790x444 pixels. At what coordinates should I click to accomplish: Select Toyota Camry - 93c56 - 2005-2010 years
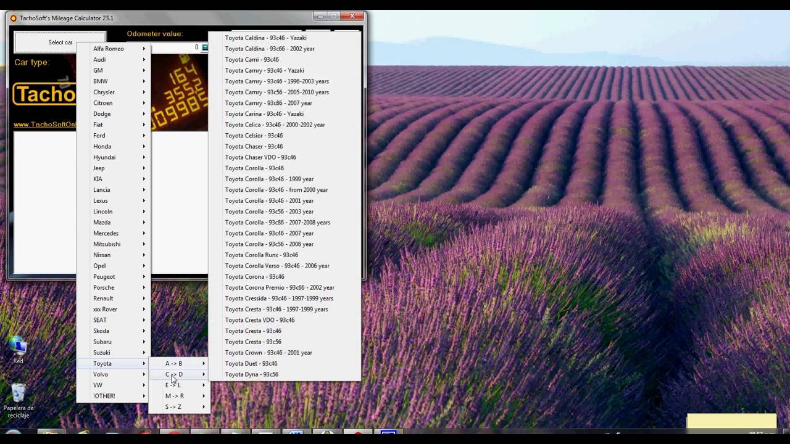[x=285, y=92]
